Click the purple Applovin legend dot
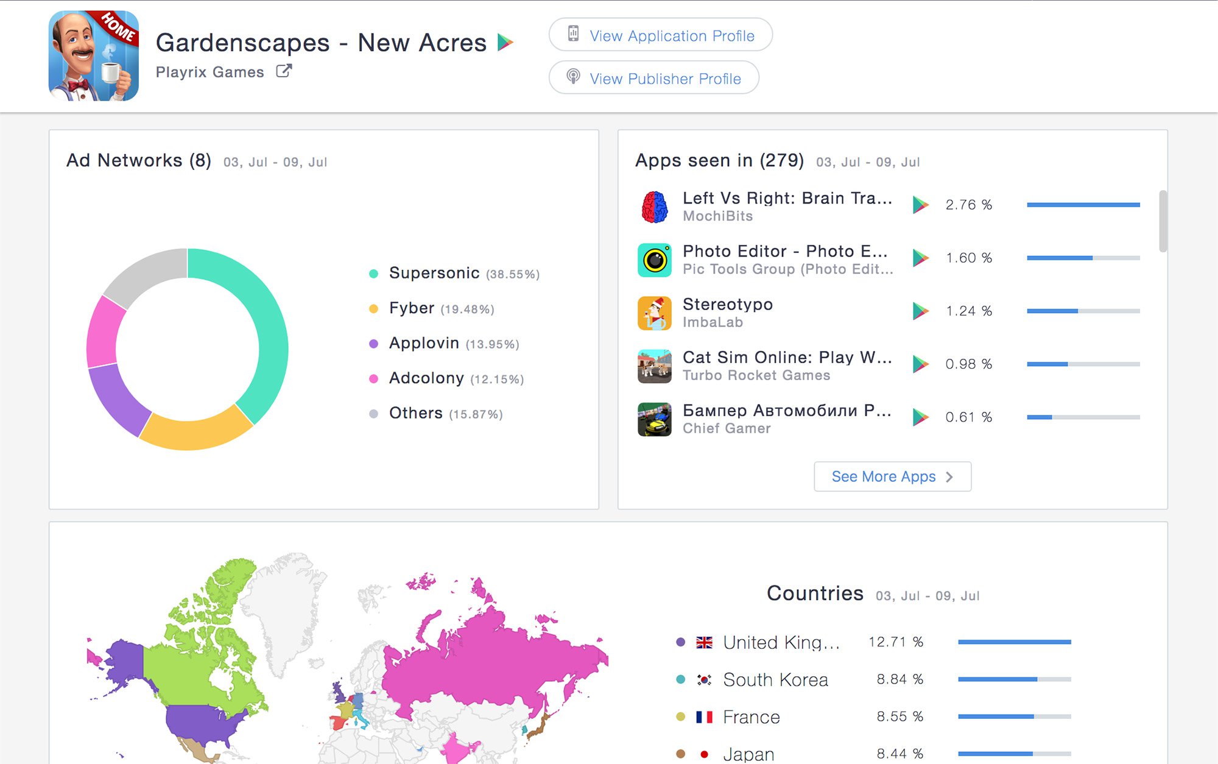Viewport: 1218px width, 764px height. [374, 344]
